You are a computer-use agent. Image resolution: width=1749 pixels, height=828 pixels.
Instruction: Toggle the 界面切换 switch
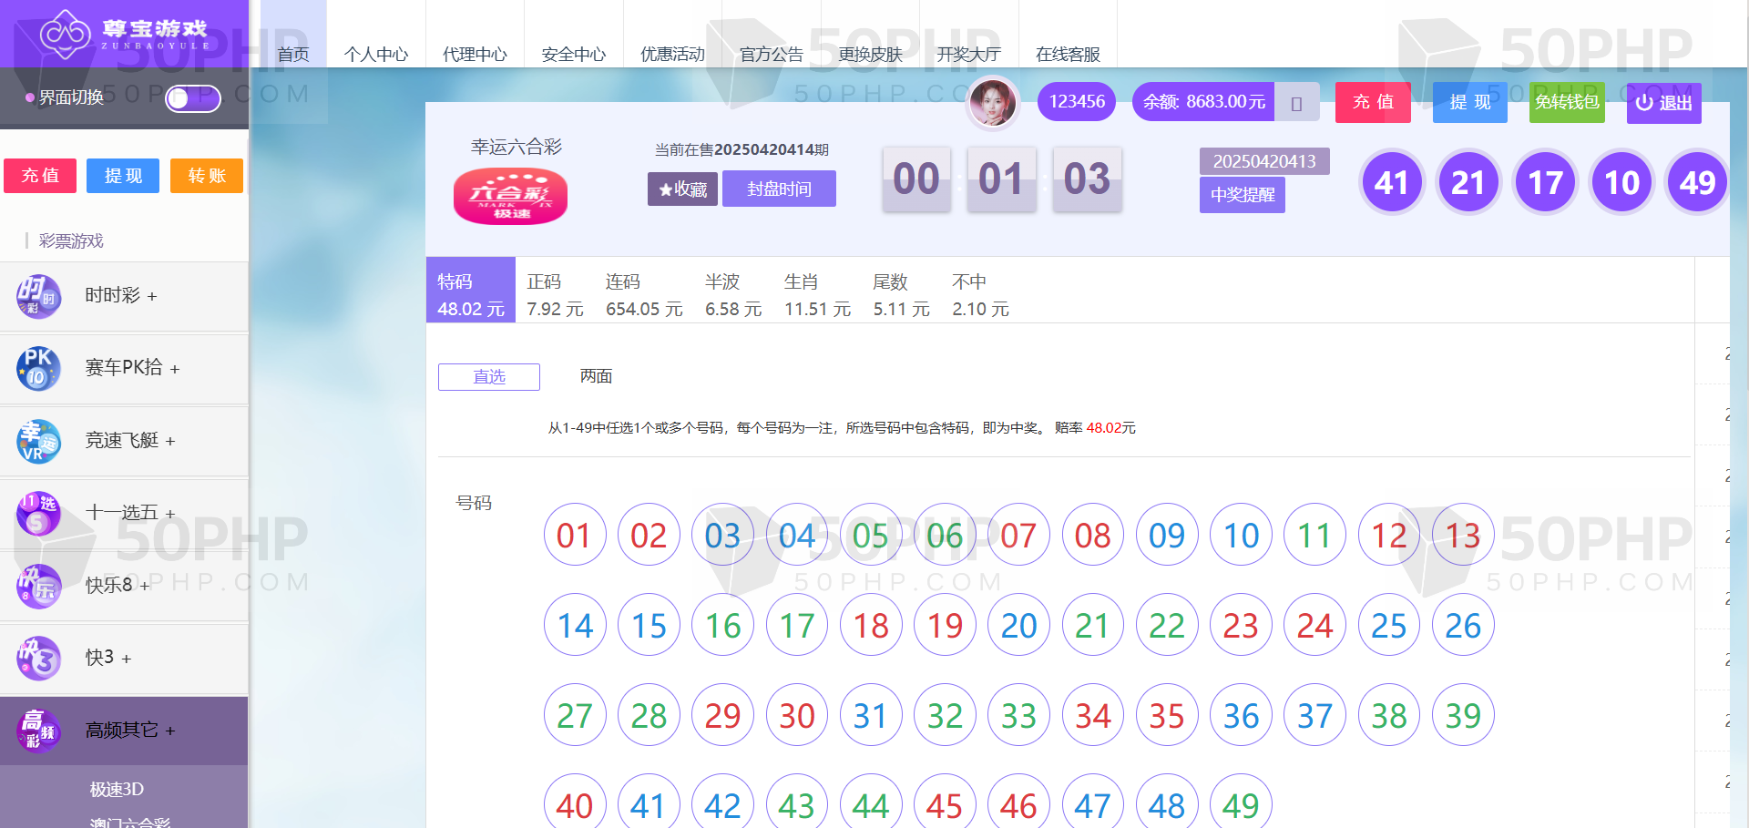tap(192, 98)
